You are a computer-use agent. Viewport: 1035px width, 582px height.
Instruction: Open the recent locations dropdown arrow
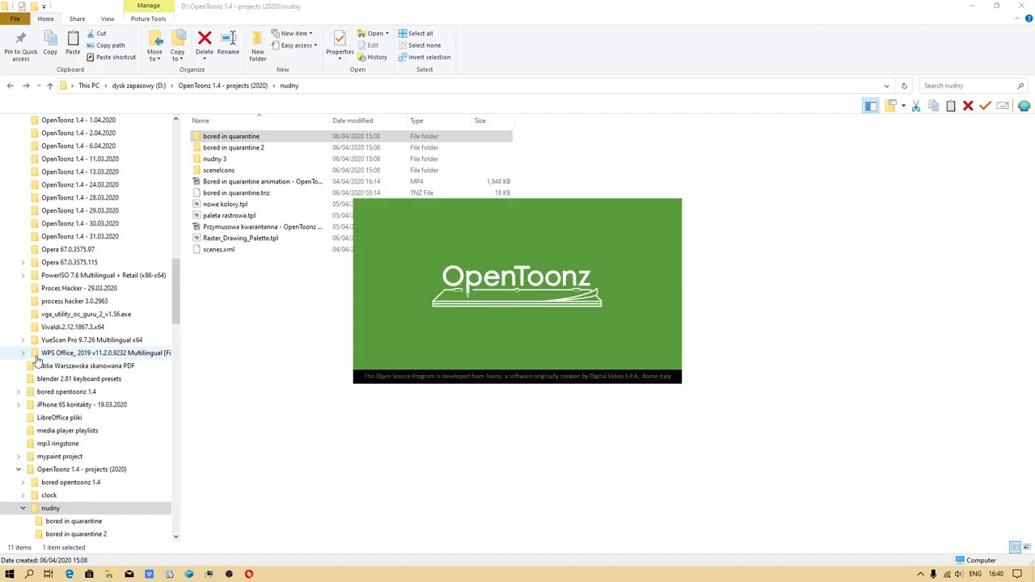pos(37,86)
